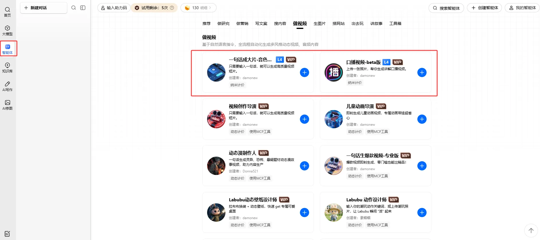The height and width of the screenshot is (240, 540).
Task: Open the 动态漫制作人 title
Action: pos(242,153)
